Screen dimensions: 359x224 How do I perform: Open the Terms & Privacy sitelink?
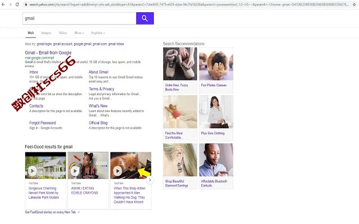click(x=102, y=89)
